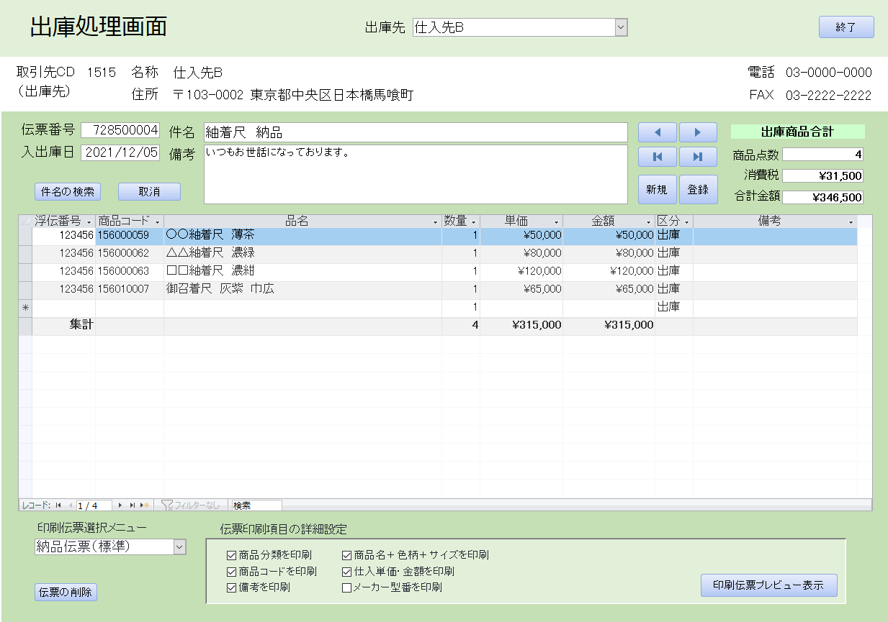The height and width of the screenshot is (622, 888).
Task: Toggle 商品名+色柄+サイズを印刷 checkbox
Action: click(x=346, y=555)
